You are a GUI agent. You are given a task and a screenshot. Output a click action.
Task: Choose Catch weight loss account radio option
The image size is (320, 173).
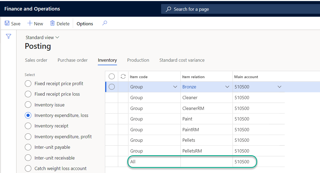[x=28, y=168]
